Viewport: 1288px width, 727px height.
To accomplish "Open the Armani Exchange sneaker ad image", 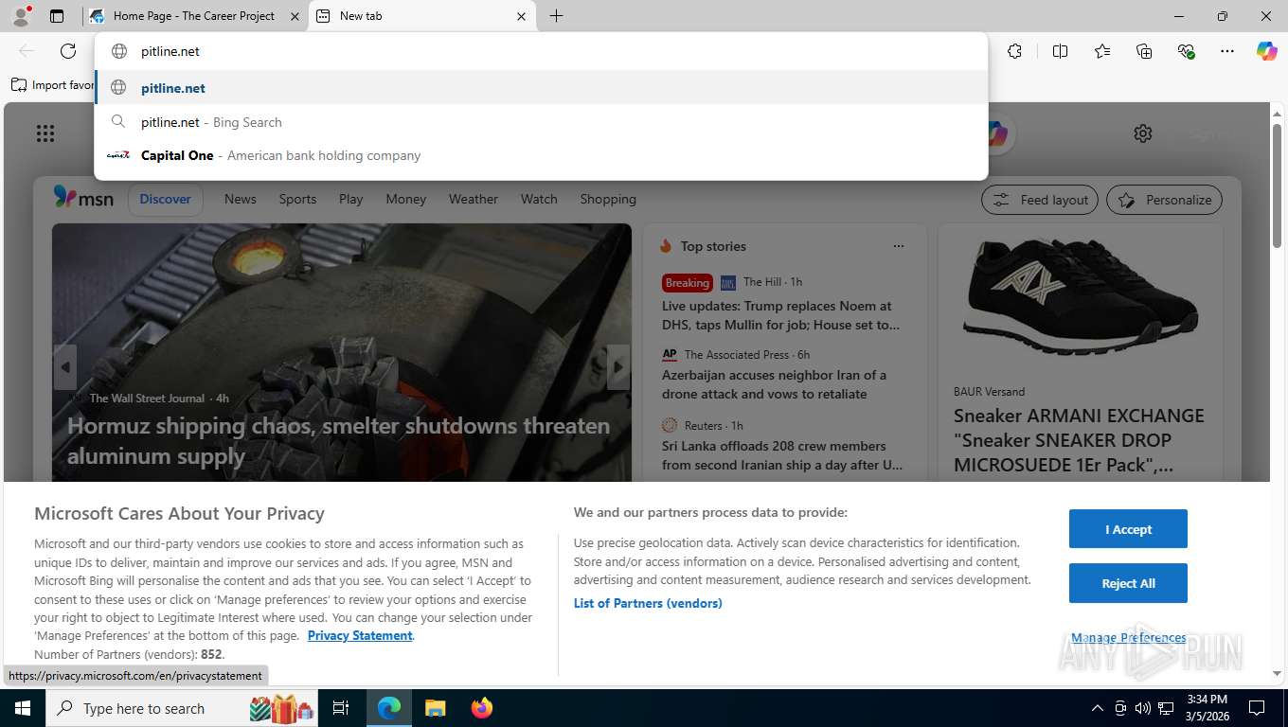I will [1081, 298].
